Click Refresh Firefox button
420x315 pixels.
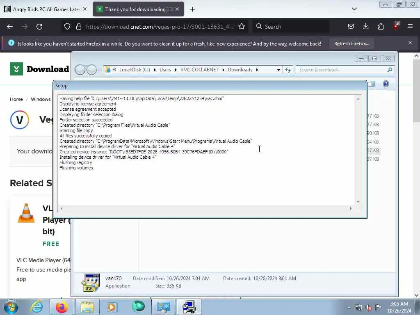352,43
